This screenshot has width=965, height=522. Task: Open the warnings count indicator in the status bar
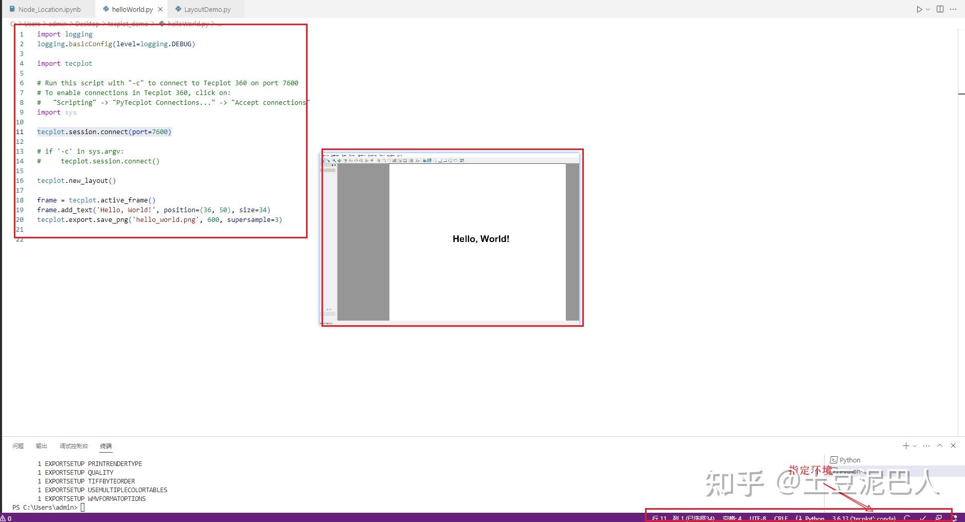point(6,518)
